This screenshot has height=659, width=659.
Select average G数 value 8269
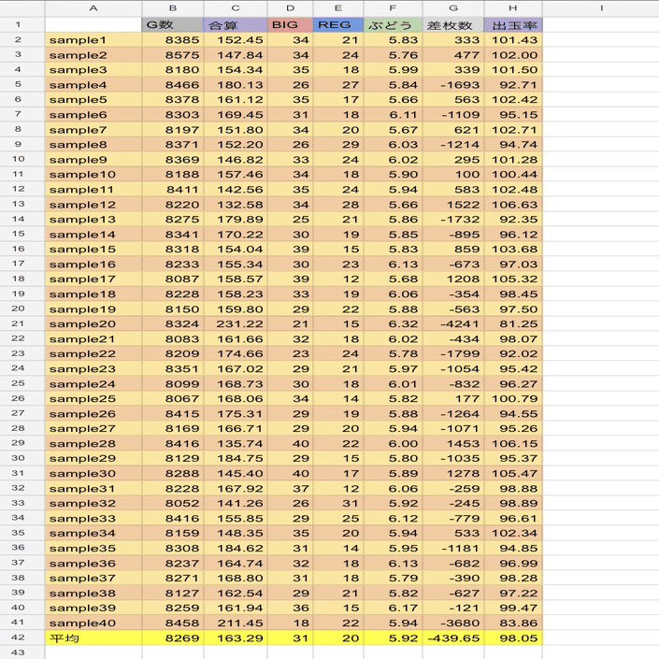[173, 638]
